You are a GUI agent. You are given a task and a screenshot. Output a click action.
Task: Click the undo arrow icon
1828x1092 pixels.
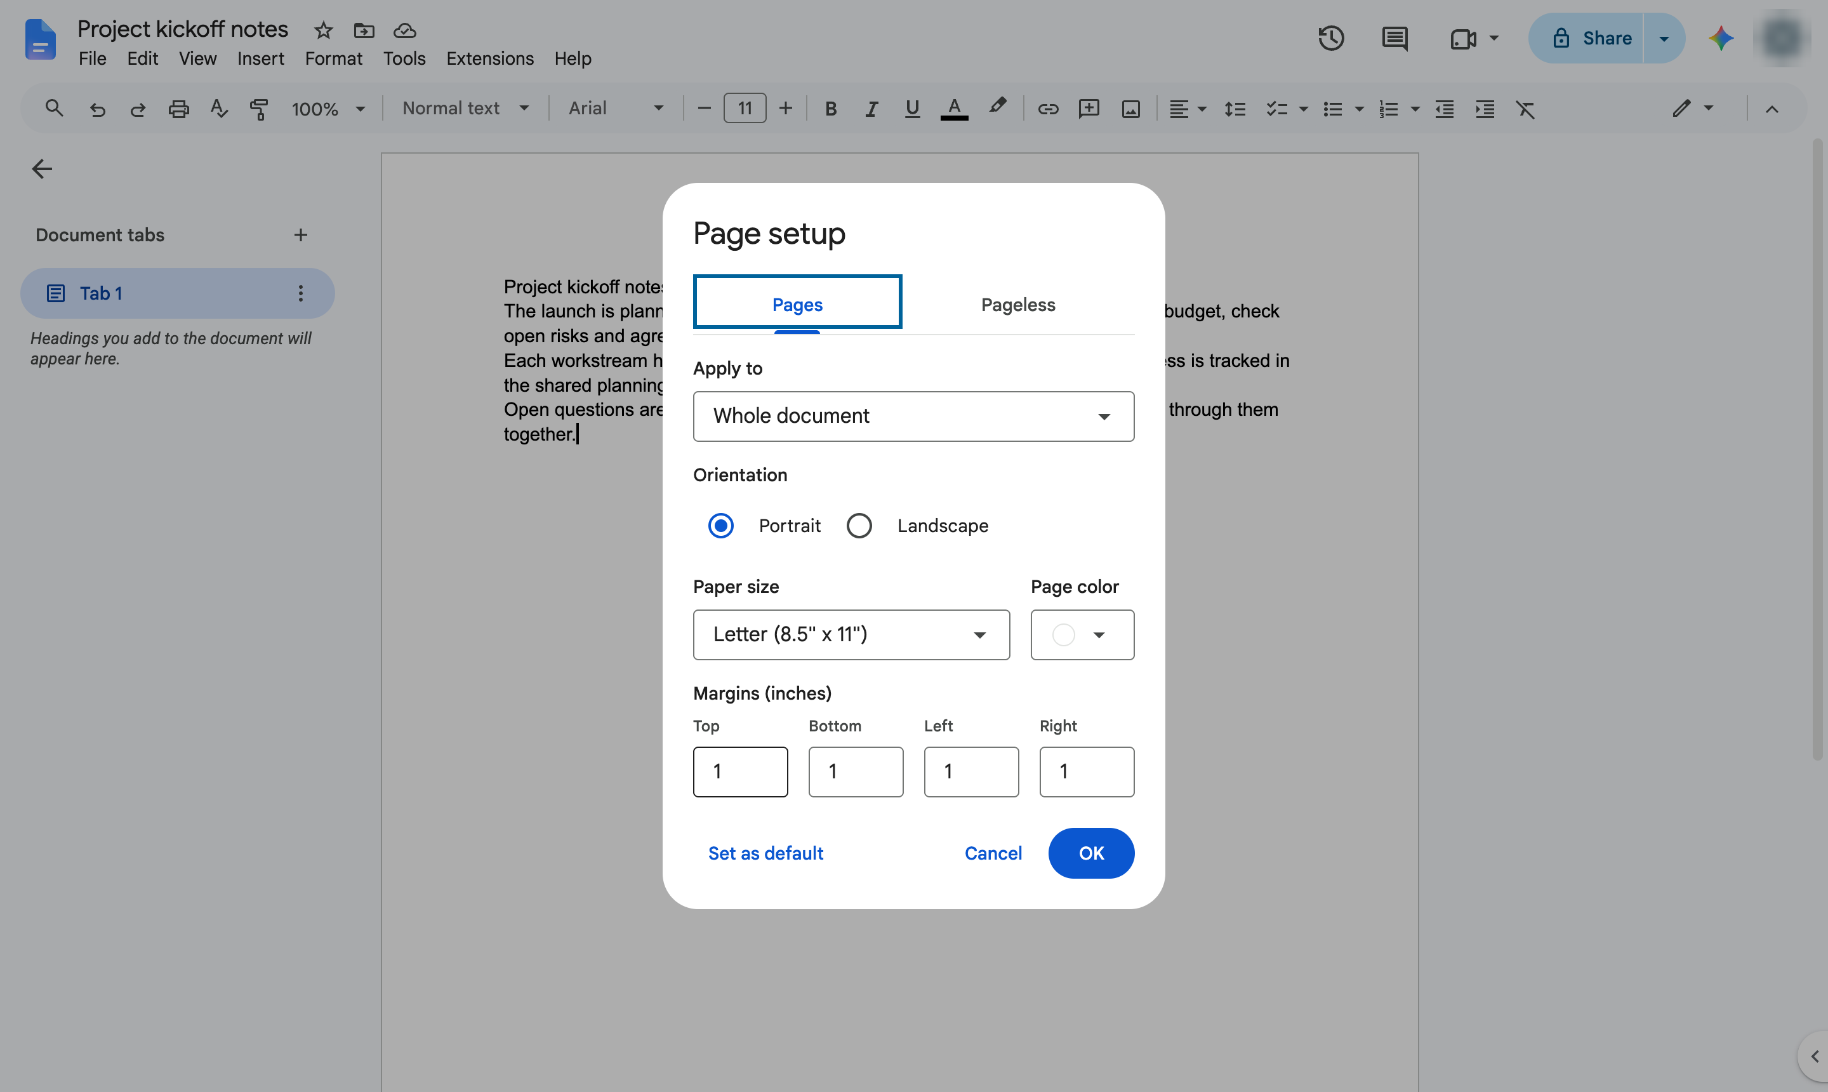tap(97, 109)
